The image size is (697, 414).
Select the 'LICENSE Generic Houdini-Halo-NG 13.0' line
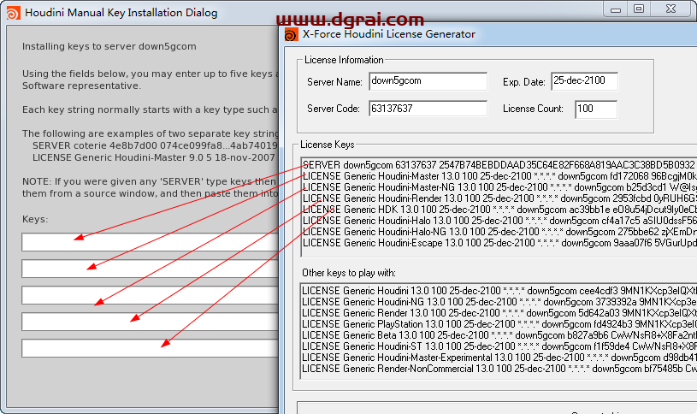[499, 232]
